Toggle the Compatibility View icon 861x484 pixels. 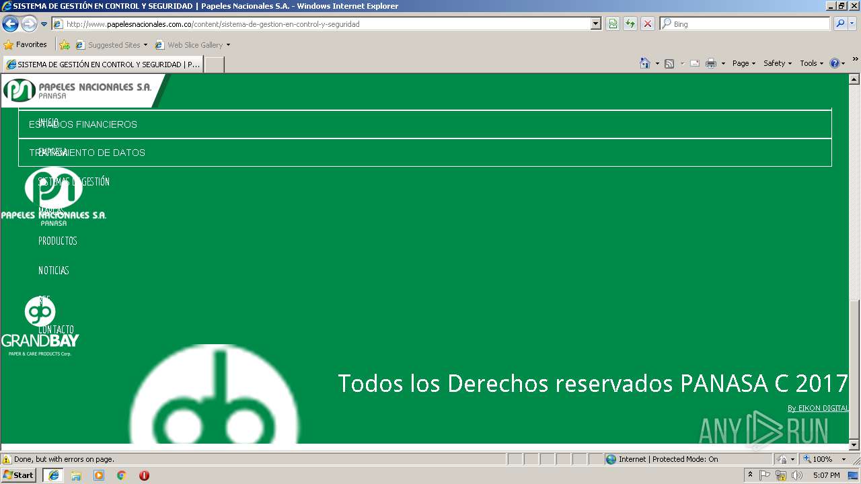[x=613, y=24]
